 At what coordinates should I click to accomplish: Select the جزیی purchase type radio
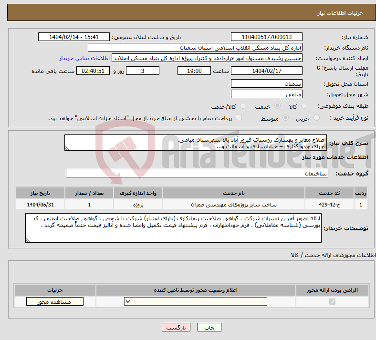pyautogui.click(x=316, y=117)
